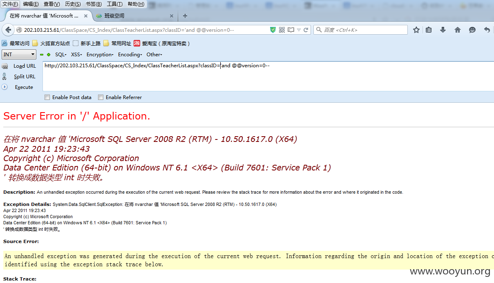Click the globe site identity icon
The width and height of the screenshot is (494, 283).
pos(19,30)
